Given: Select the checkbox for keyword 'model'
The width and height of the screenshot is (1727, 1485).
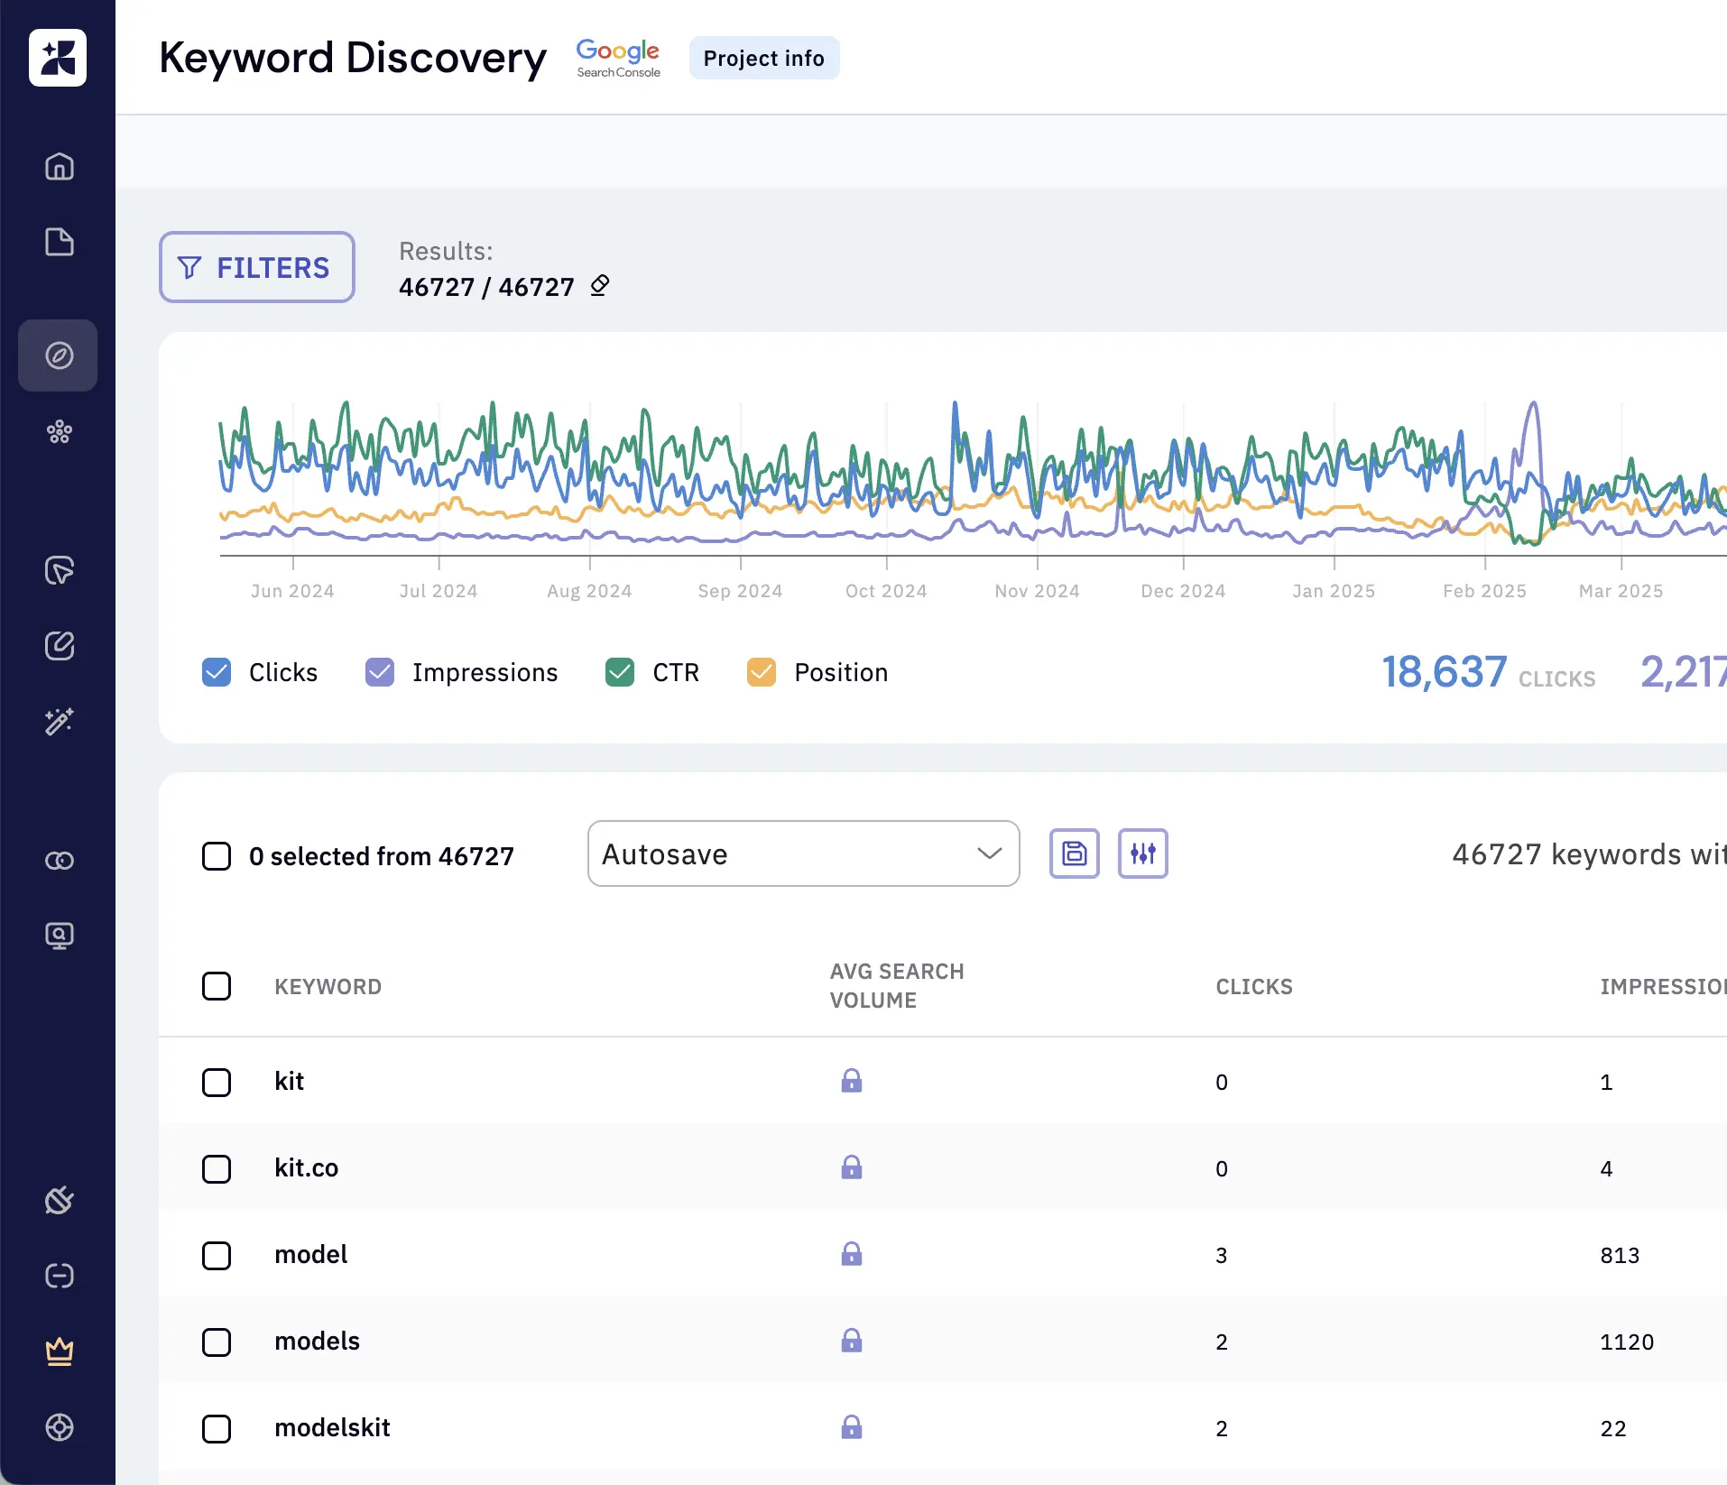Looking at the screenshot, I should coord(217,1255).
